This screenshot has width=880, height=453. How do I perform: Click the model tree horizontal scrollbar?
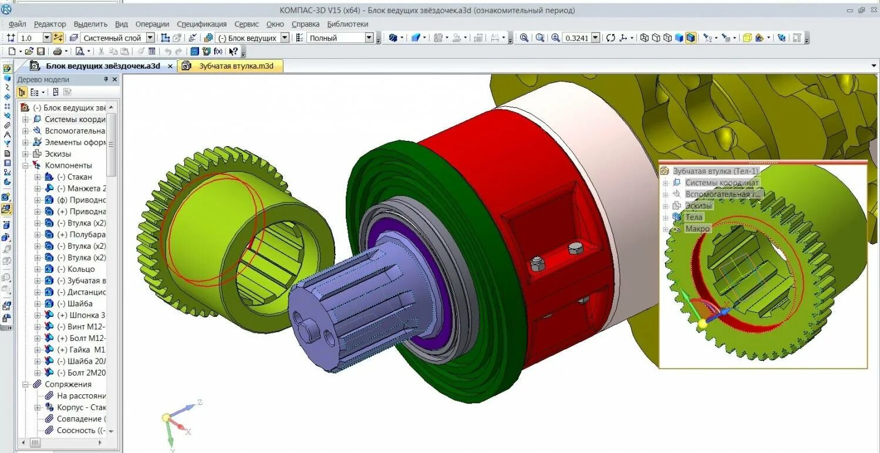(35, 442)
